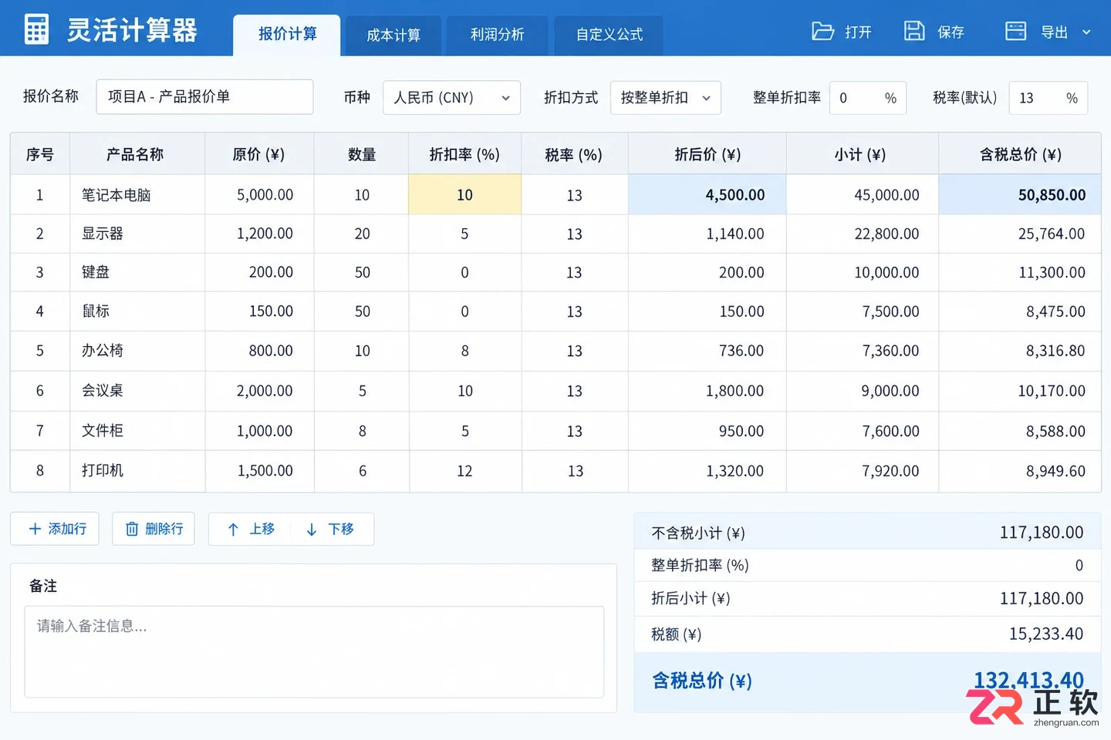
Task: Open the 利润分析 tab
Action: [497, 35]
